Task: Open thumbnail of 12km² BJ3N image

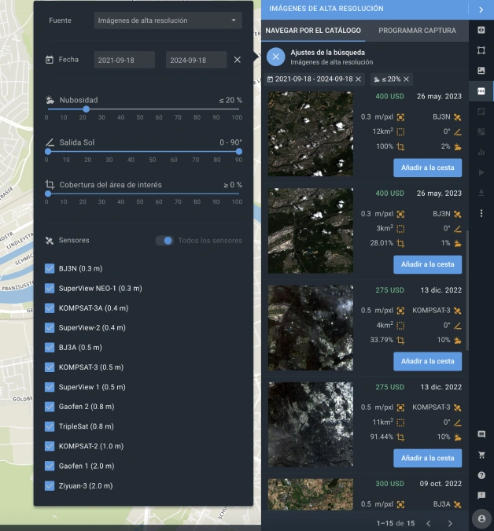Action: (311, 134)
